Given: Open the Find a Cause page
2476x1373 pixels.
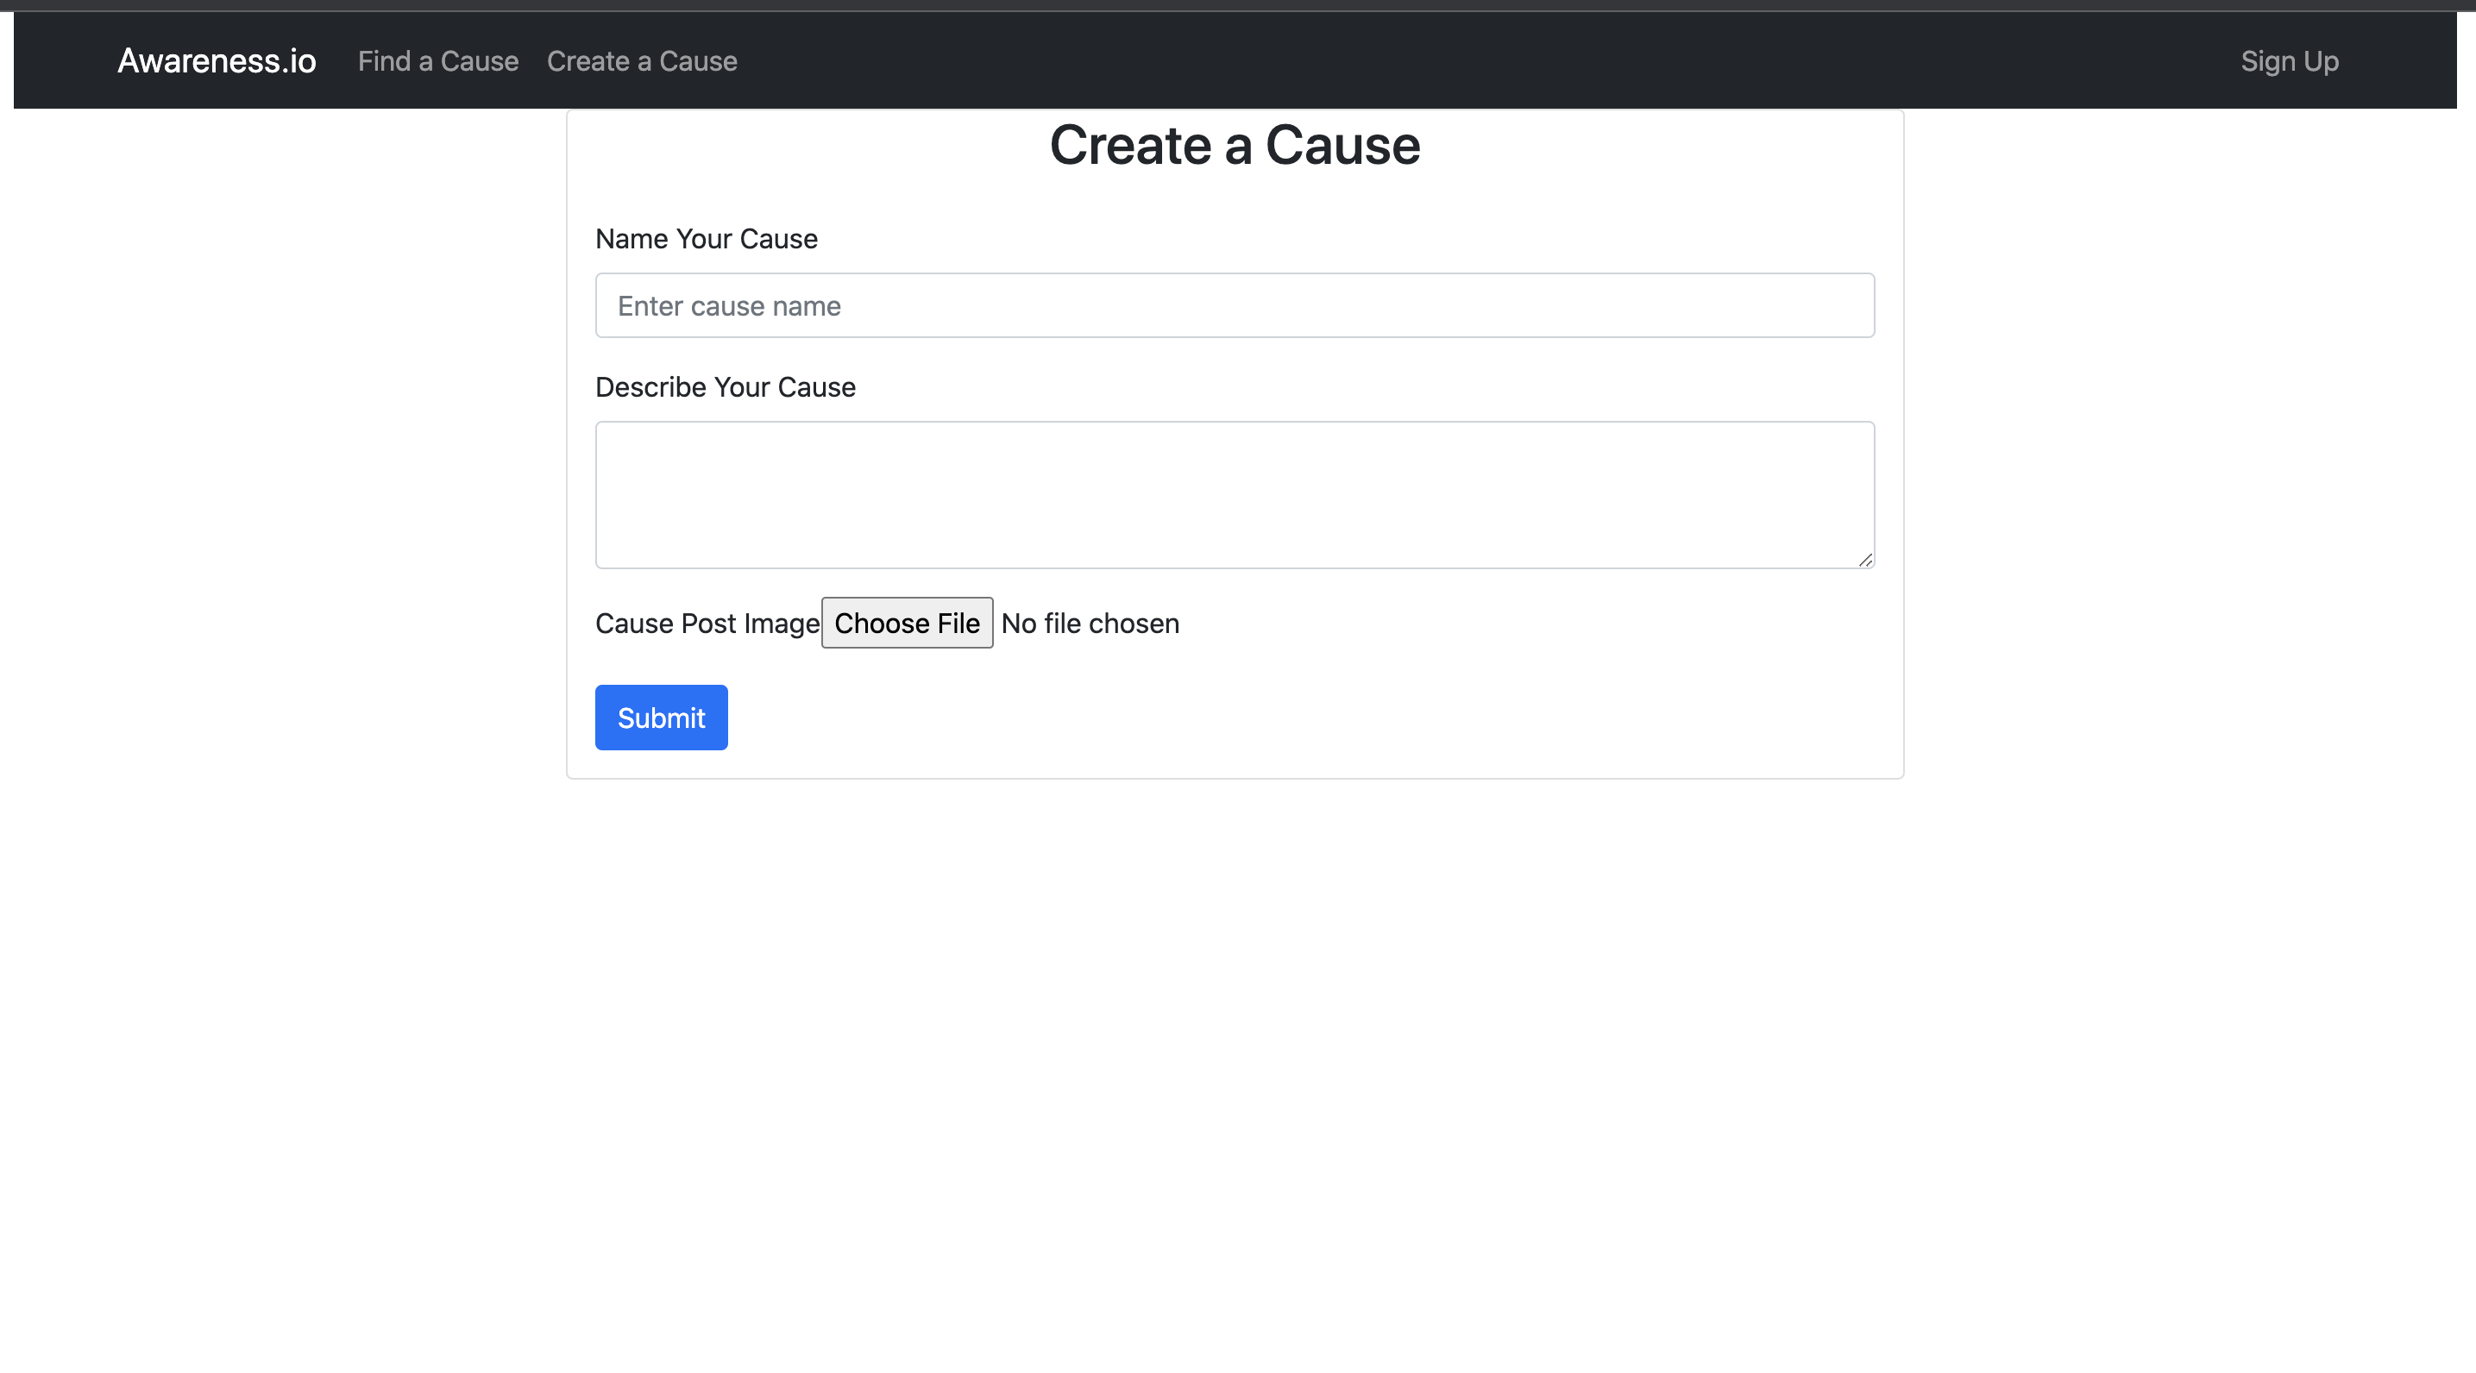Looking at the screenshot, I should [x=437, y=60].
